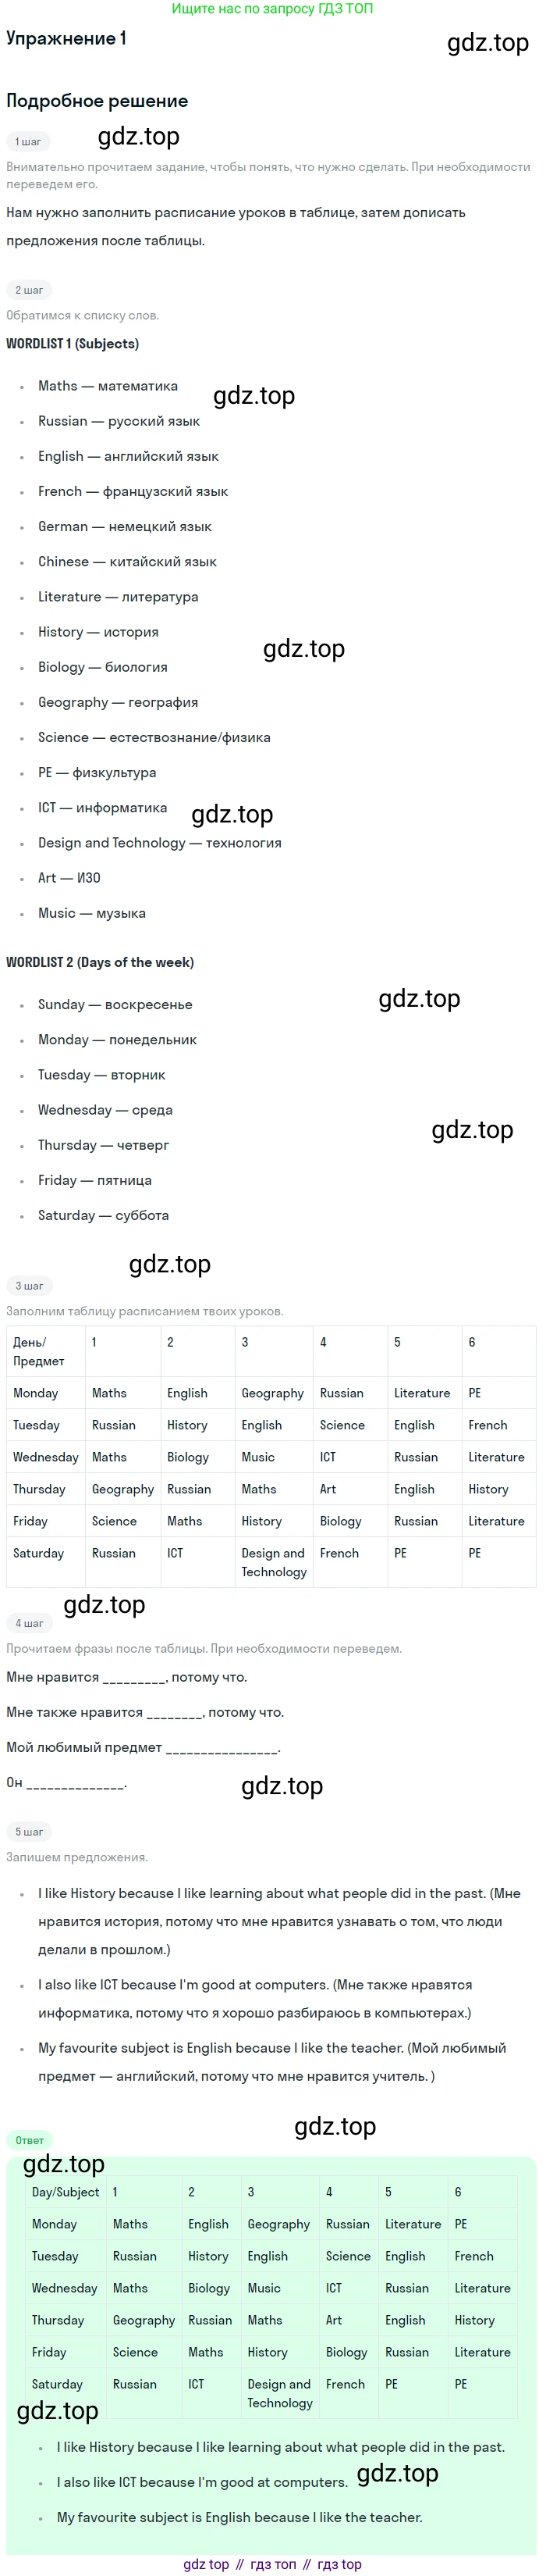
Task: Click the '1 шаг' step badge
Action: point(29,142)
